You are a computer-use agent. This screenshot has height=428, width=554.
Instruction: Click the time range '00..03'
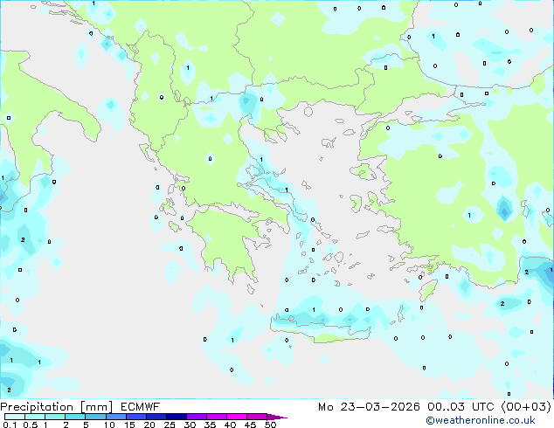point(446,407)
